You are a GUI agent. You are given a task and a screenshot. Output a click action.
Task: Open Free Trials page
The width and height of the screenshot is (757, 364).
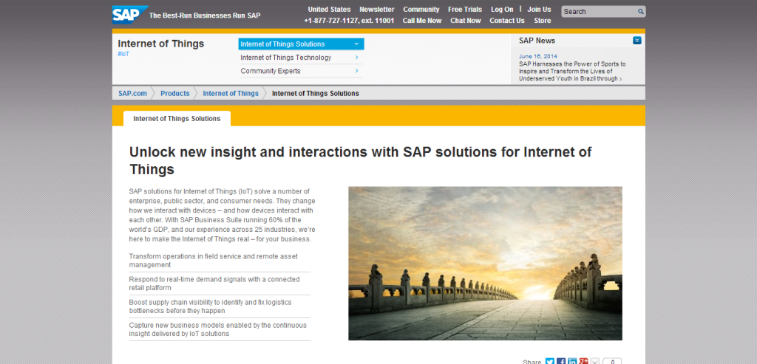click(465, 9)
